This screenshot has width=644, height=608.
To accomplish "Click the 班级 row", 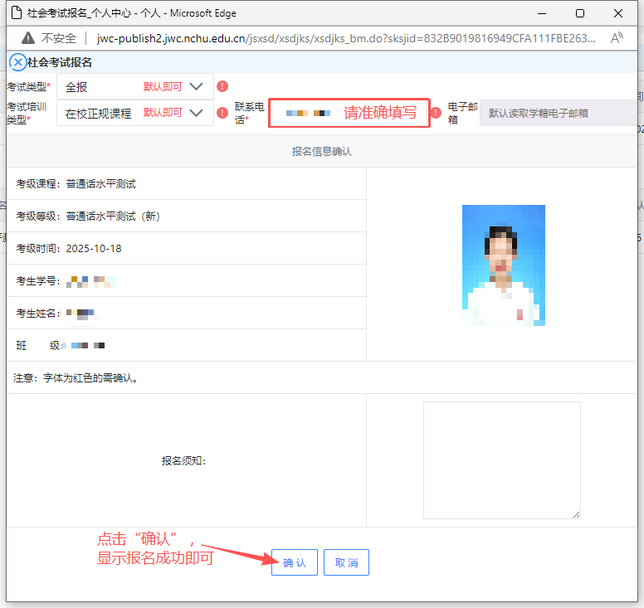I will coord(187,346).
